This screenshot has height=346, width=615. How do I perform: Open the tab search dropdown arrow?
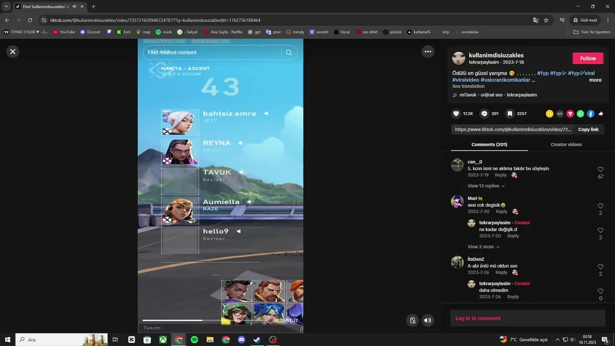(x=6, y=7)
